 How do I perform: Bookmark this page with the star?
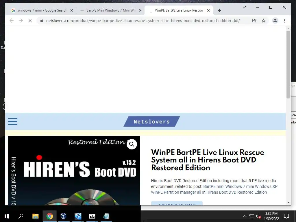click(264, 21)
